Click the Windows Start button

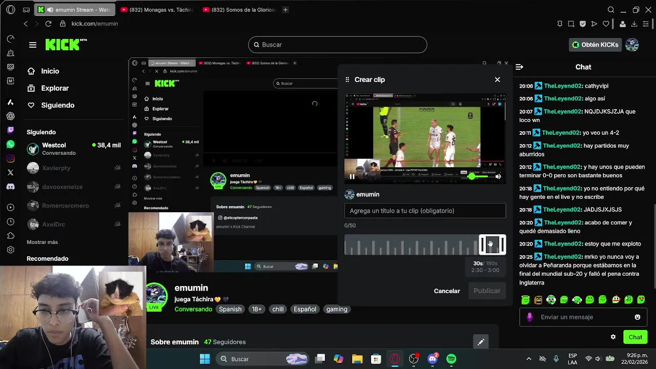204,359
